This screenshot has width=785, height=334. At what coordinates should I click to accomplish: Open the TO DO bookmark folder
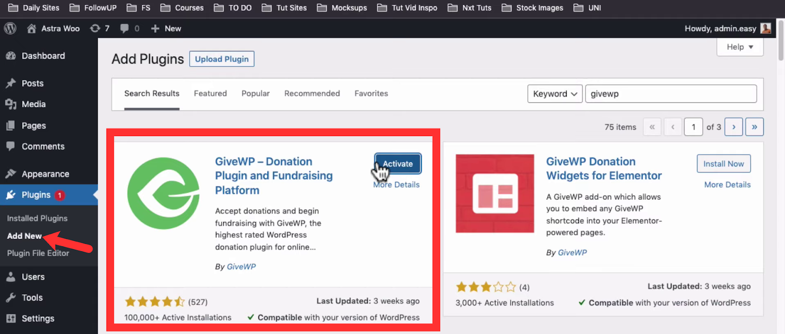point(233,8)
